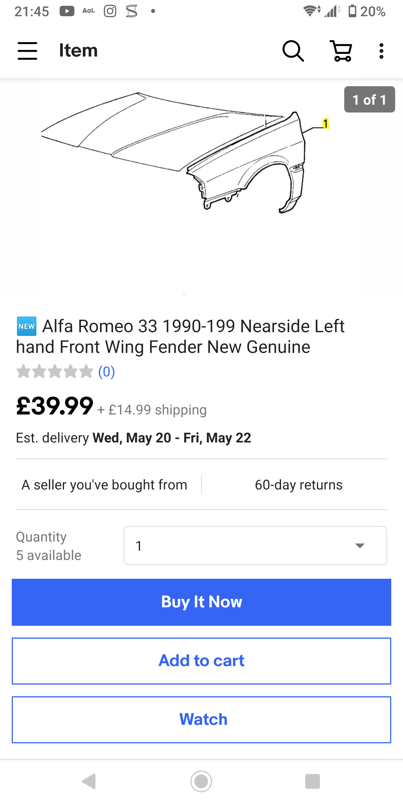
Task: Tap the 1 of 1 image counter
Action: (x=369, y=100)
